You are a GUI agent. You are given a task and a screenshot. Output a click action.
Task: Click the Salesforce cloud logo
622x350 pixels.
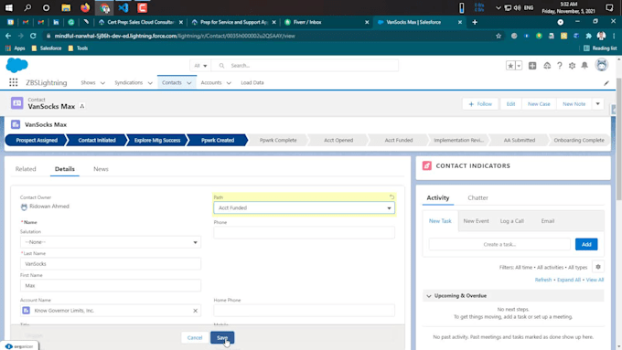click(x=16, y=66)
